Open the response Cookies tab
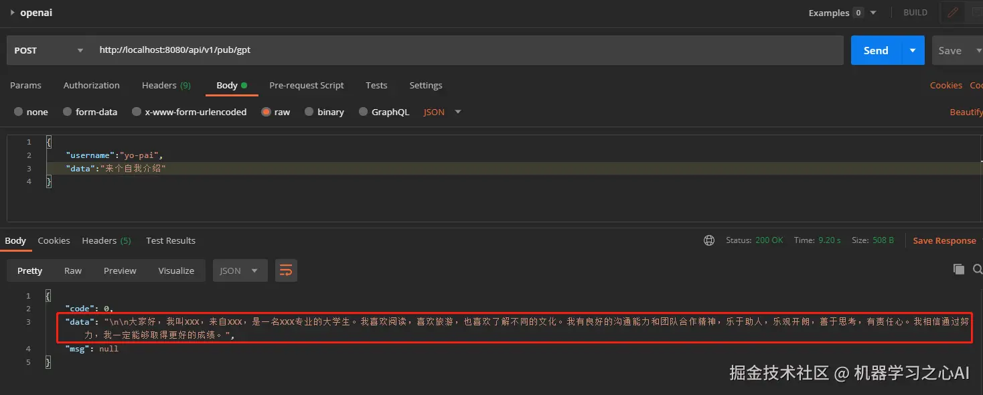This screenshot has width=983, height=395. (54, 240)
